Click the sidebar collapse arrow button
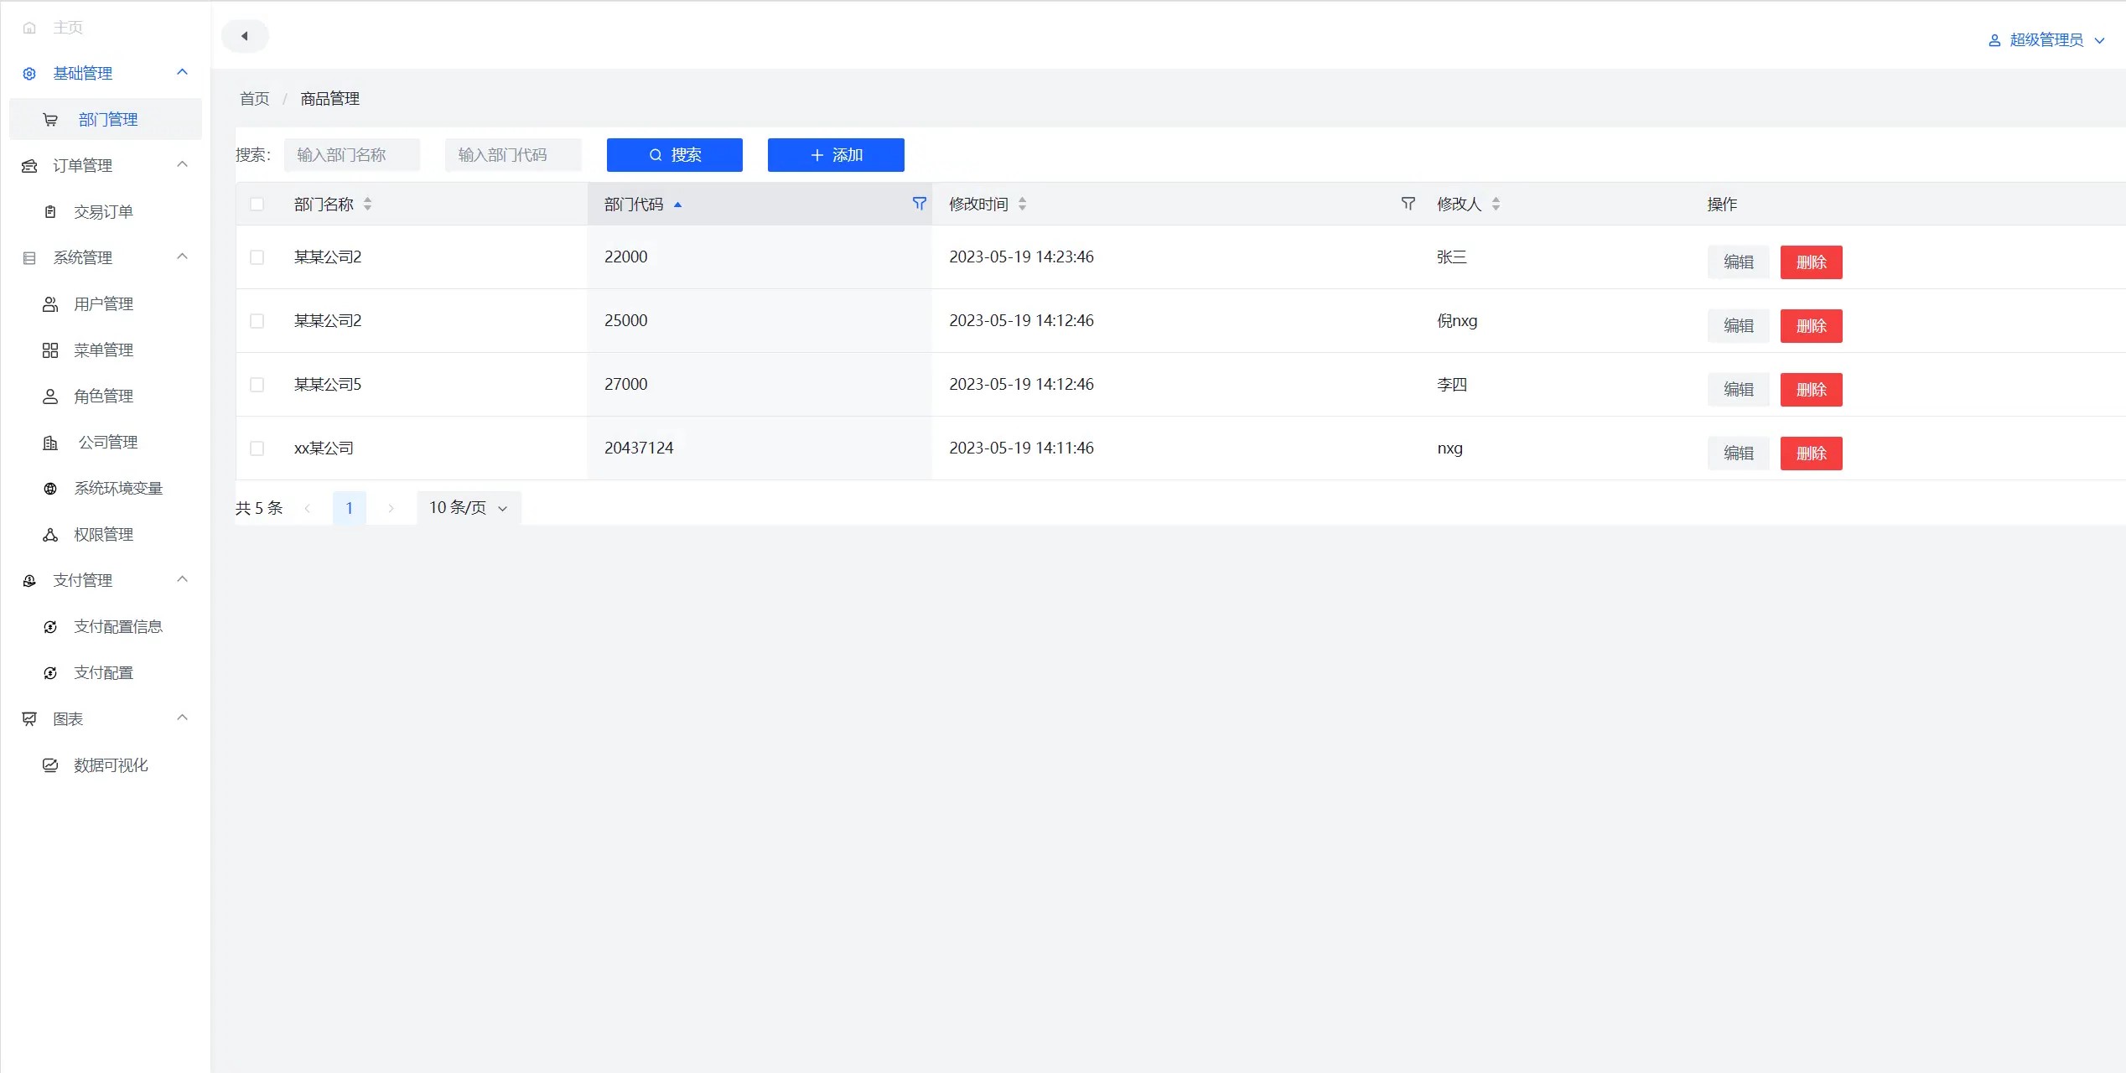 coord(245,36)
